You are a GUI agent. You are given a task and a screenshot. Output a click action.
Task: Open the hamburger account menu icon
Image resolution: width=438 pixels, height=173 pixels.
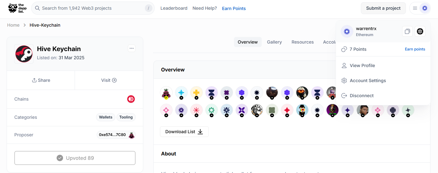click(415, 8)
